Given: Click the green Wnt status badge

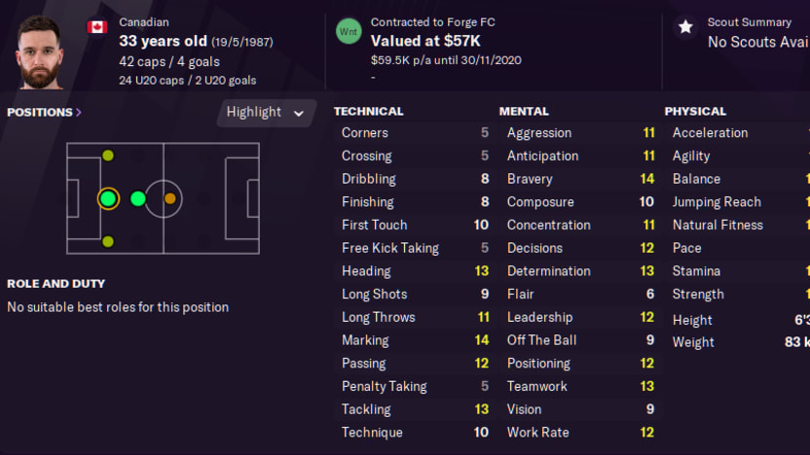Looking at the screenshot, I should pyautogui.click(x=348, y=30).
